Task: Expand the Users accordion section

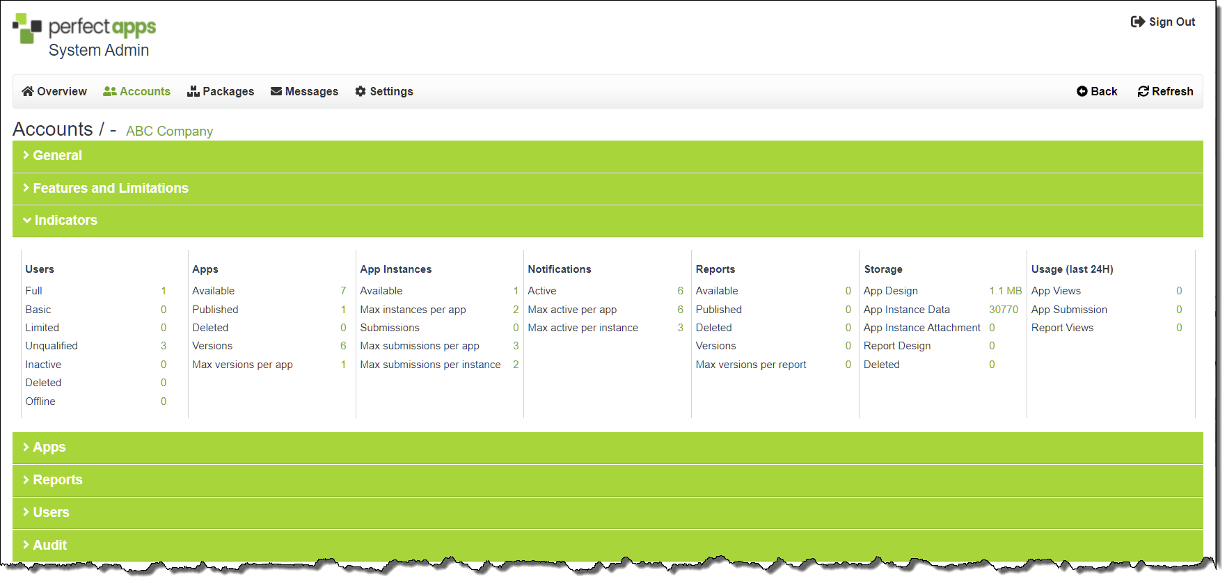Action: [608, 513]
